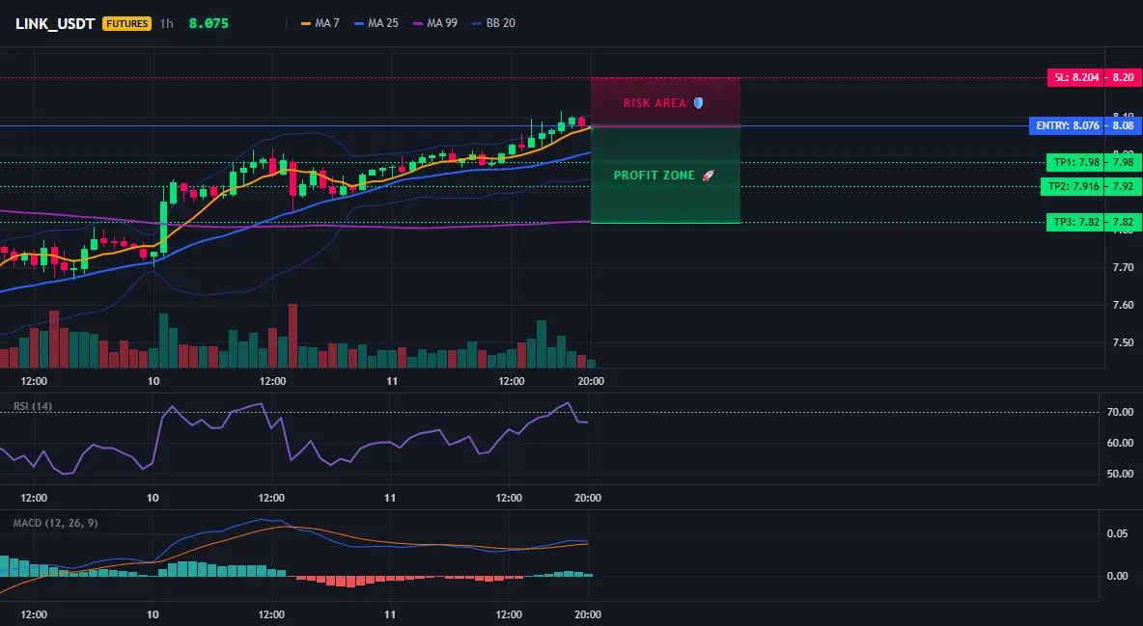Click the ENTRY: 8.076 price label

(x=1067, y=125)
